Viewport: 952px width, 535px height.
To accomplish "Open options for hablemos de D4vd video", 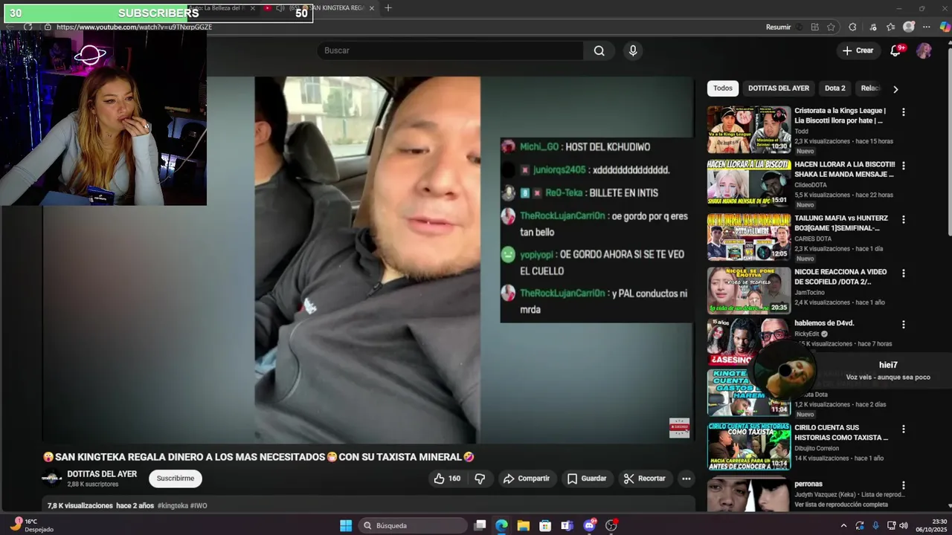I will click(x=903, y=325).
